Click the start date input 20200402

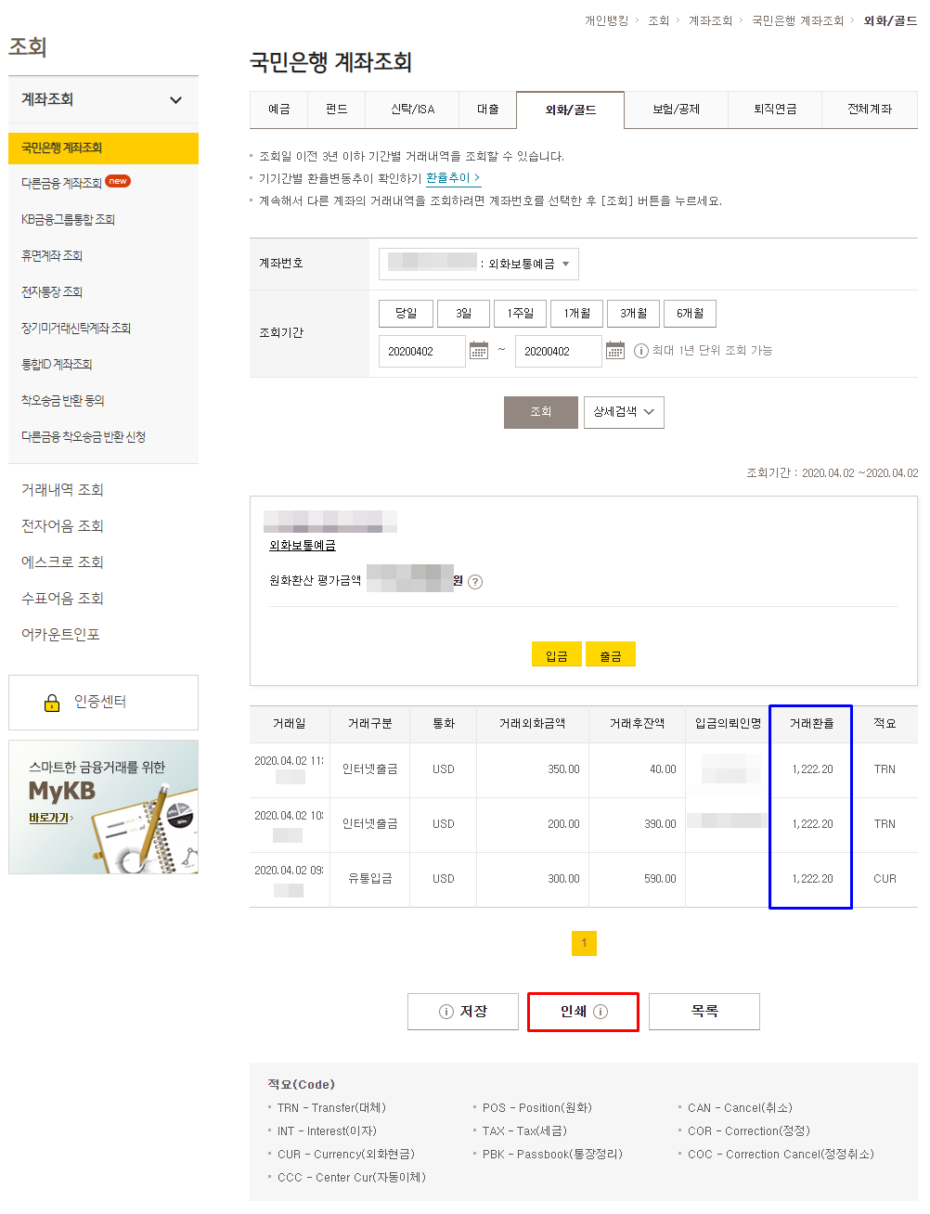click(x=422, y=352)
